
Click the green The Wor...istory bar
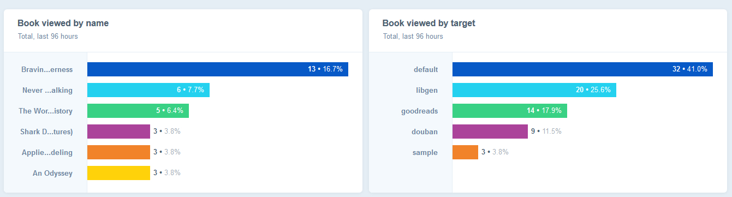(x=138, y=111)
